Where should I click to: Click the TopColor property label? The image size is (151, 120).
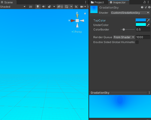coord(99,21)
